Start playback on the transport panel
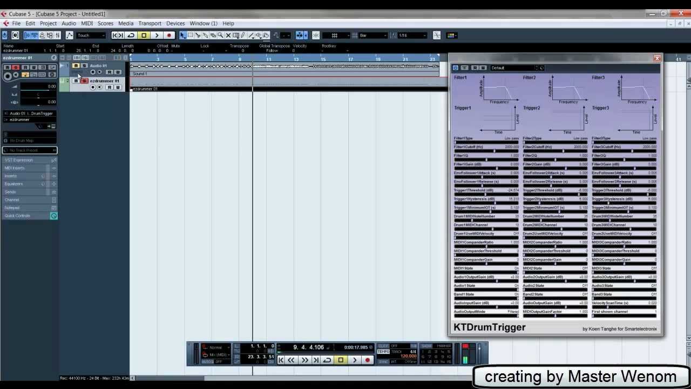This screenshot has height=389, width=691. pyautogui.click(x=355, y=360)
